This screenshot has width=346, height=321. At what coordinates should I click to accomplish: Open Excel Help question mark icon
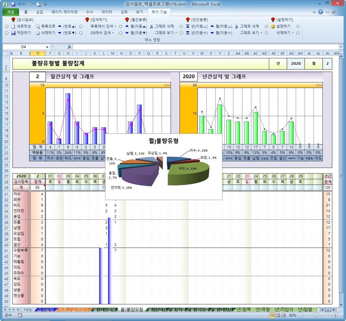[x=321, y=12]
